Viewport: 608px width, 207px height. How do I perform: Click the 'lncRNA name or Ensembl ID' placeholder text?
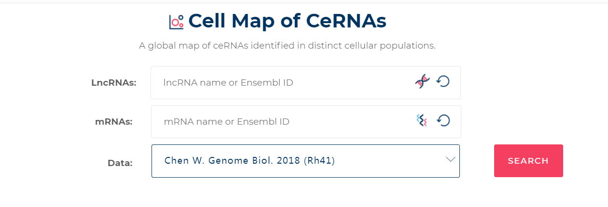228,83
